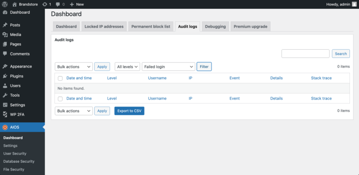Open the Premium upgrade tab
Screen dimensions: 359x175
pyautogui.click(x=251, y=26)
